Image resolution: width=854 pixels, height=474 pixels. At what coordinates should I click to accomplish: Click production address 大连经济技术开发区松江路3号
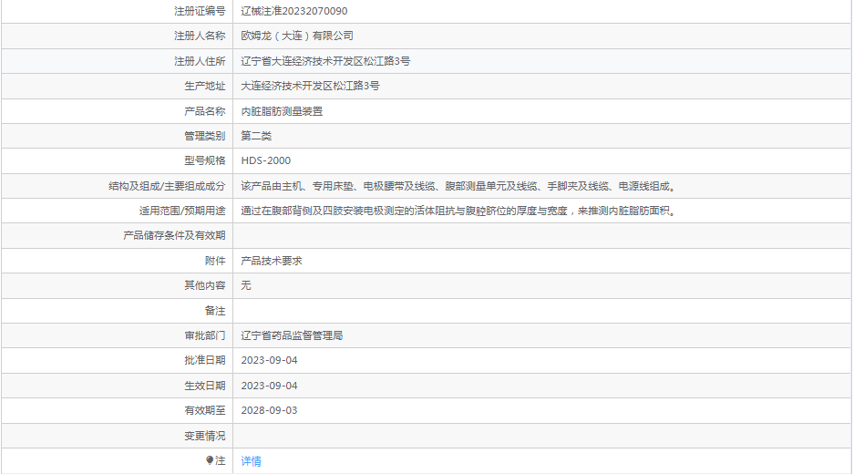click(x=311, y=86)
